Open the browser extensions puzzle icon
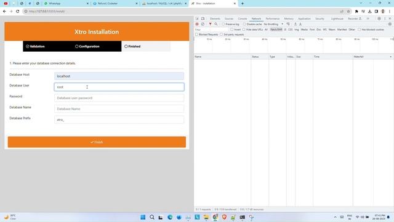This screenshot has height=222, width=394. (356, 11)
